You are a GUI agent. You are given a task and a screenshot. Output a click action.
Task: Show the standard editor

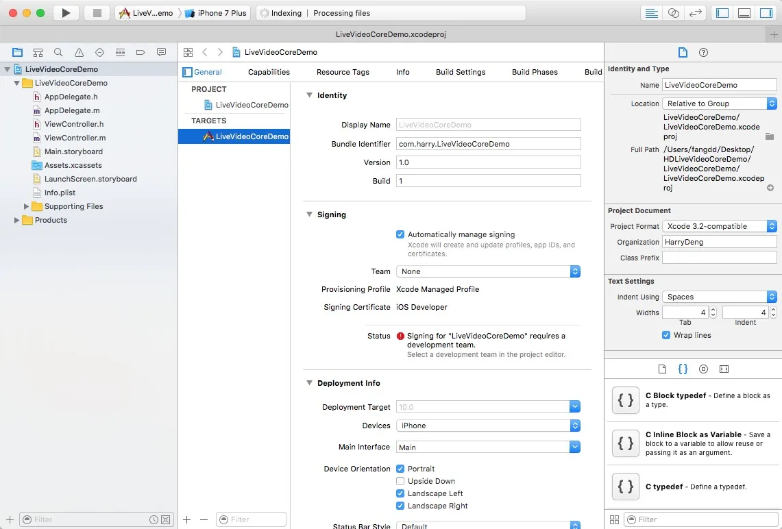[x=651, y=13]
